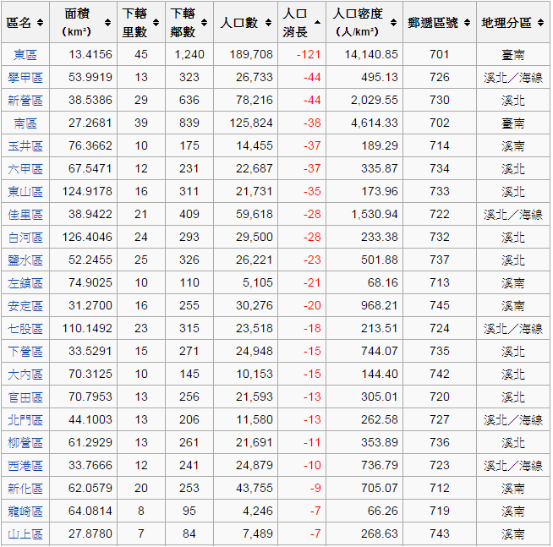Follow the 佳里區 link
The image size is (553, 547).
[25, 214]
